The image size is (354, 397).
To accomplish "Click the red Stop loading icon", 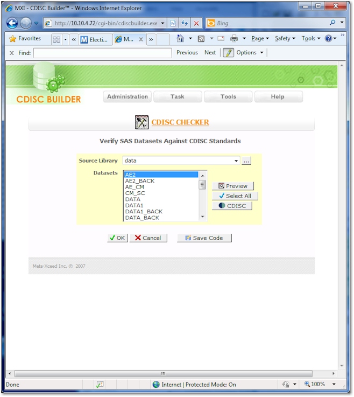I will coord(196,23).
